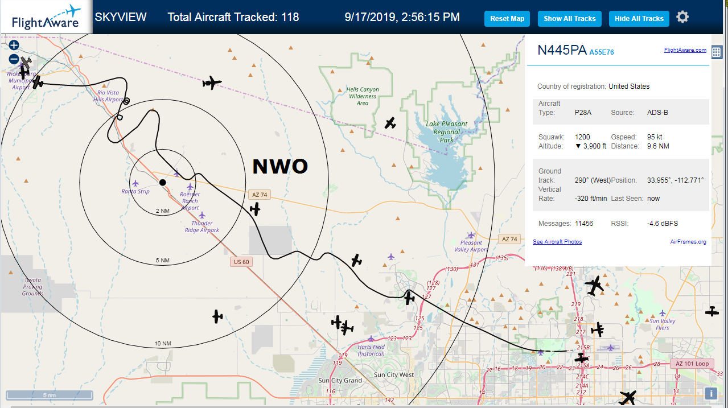Viewport: 728px width, 408px height.
Task: Click Show All Tracks button
Action: coord(569,19)
